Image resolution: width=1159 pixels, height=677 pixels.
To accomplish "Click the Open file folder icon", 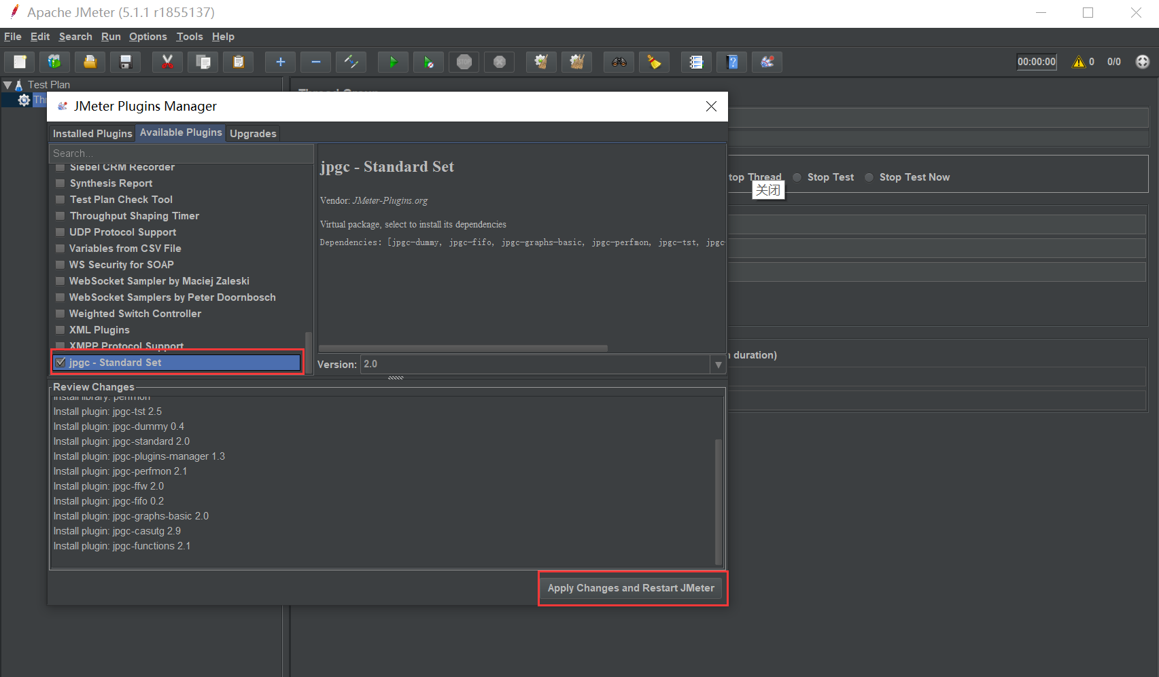I will click(x=90, y=62).
